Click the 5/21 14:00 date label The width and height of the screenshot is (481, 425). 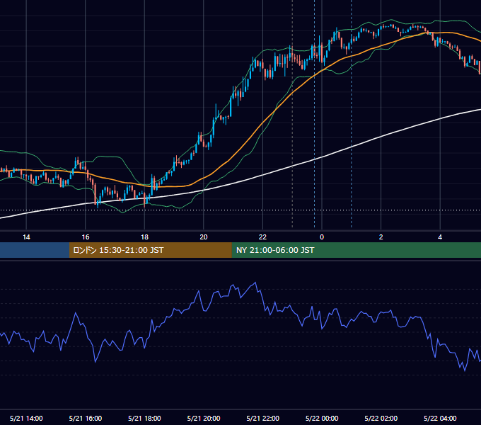point(26,418)
